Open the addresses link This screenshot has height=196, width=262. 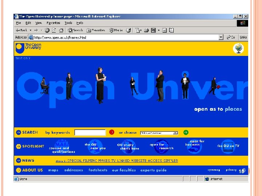pos(74,170)
